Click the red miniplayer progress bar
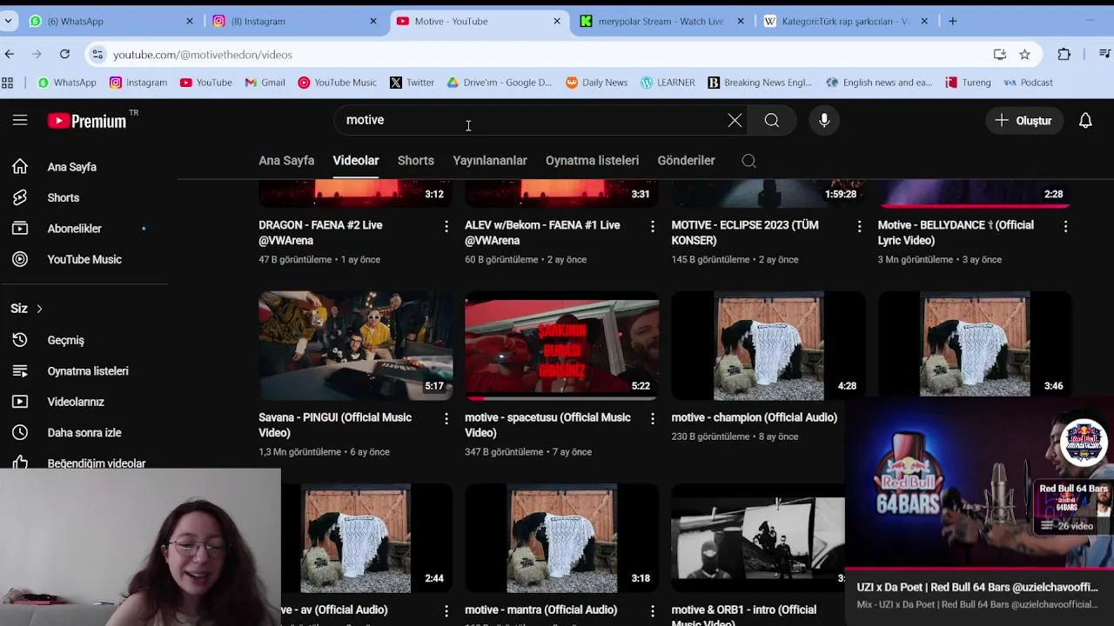Screen dimensions: 1114x626 click(x=979, y=569)
